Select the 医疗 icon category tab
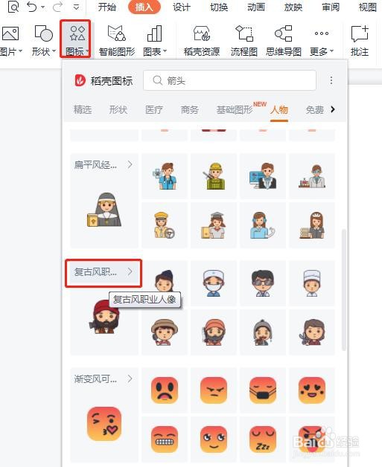Screen dimensions: 382x467 pos(154,109)
